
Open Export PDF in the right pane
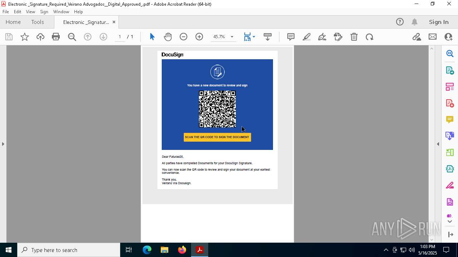[x=450, y=70]
